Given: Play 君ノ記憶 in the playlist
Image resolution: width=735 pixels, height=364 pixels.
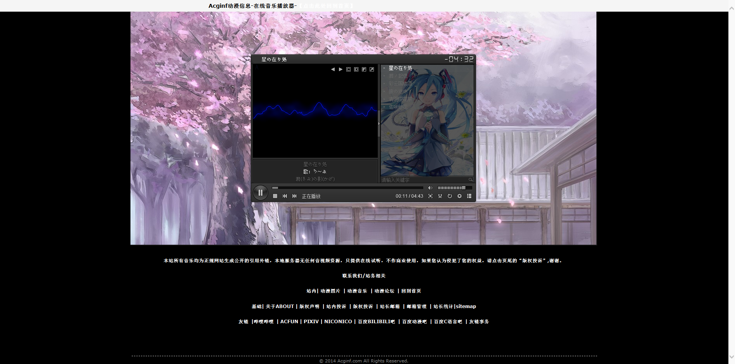Looking at the screenshot, I should click(398, 76).
